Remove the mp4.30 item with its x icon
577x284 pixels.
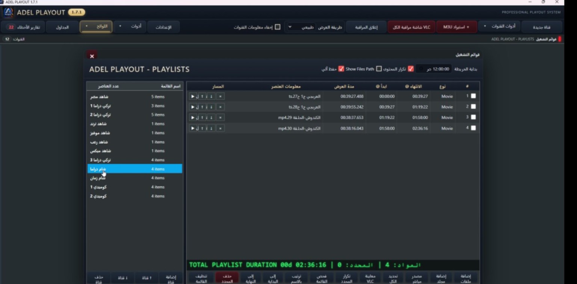point(221,128)
